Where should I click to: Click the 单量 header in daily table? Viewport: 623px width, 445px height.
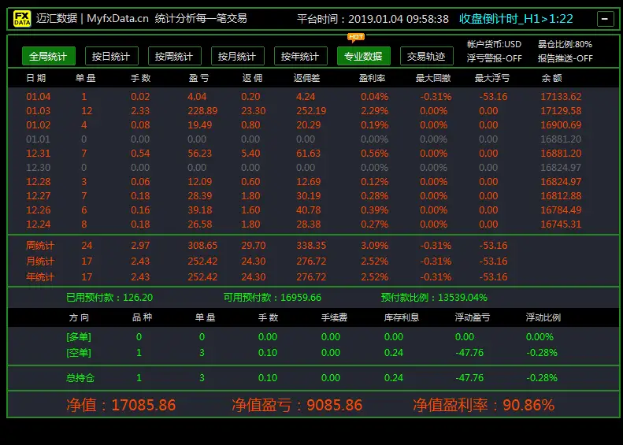(x=85, y=78)
